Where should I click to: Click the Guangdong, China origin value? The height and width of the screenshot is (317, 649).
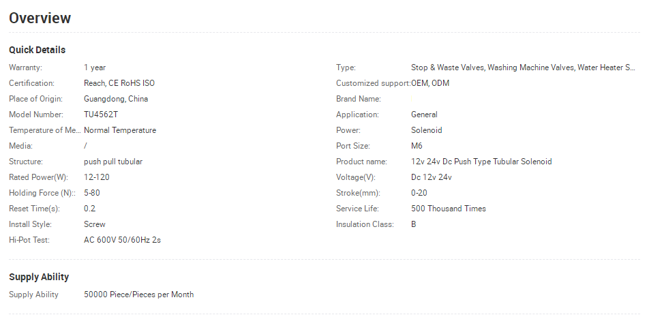click(116, 99)
